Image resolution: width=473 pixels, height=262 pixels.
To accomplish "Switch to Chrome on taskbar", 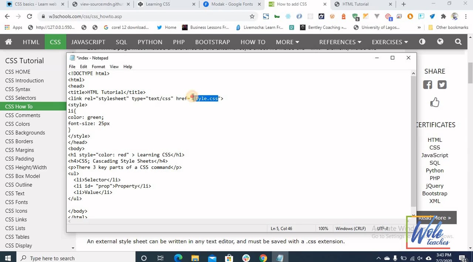I will (263, 258).
